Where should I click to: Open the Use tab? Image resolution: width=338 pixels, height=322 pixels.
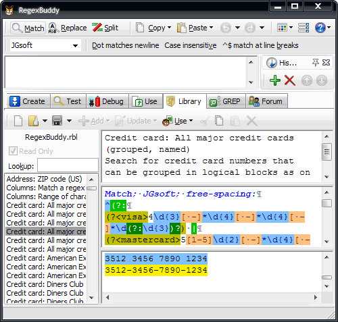pos(145,101)
